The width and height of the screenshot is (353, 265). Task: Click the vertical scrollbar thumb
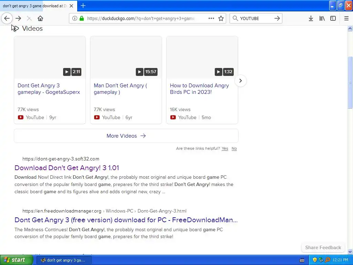pos(350,82)
